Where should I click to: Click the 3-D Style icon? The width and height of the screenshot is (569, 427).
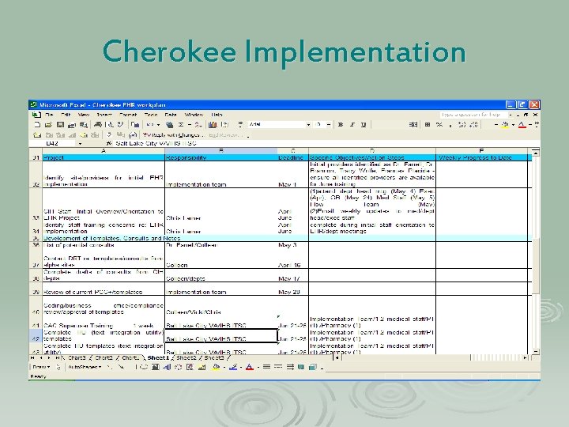312,367
